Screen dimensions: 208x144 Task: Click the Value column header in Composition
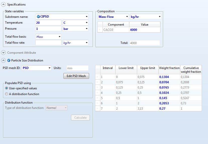point(145,25)
